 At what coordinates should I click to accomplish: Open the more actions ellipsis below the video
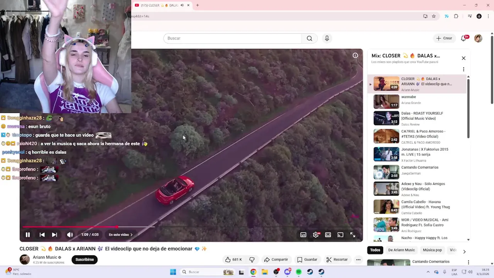[358, 259]
